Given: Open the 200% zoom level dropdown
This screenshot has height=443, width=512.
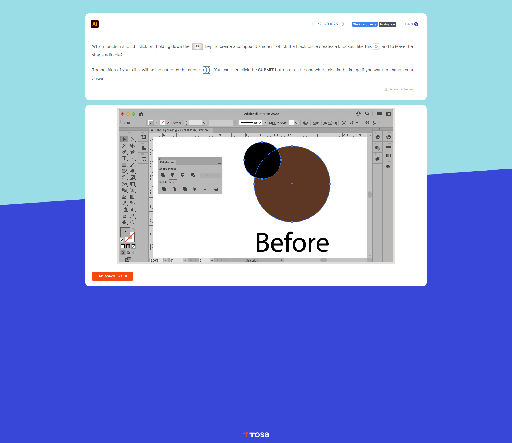Looking at the screenshot, I should click(x=166, y=260).
